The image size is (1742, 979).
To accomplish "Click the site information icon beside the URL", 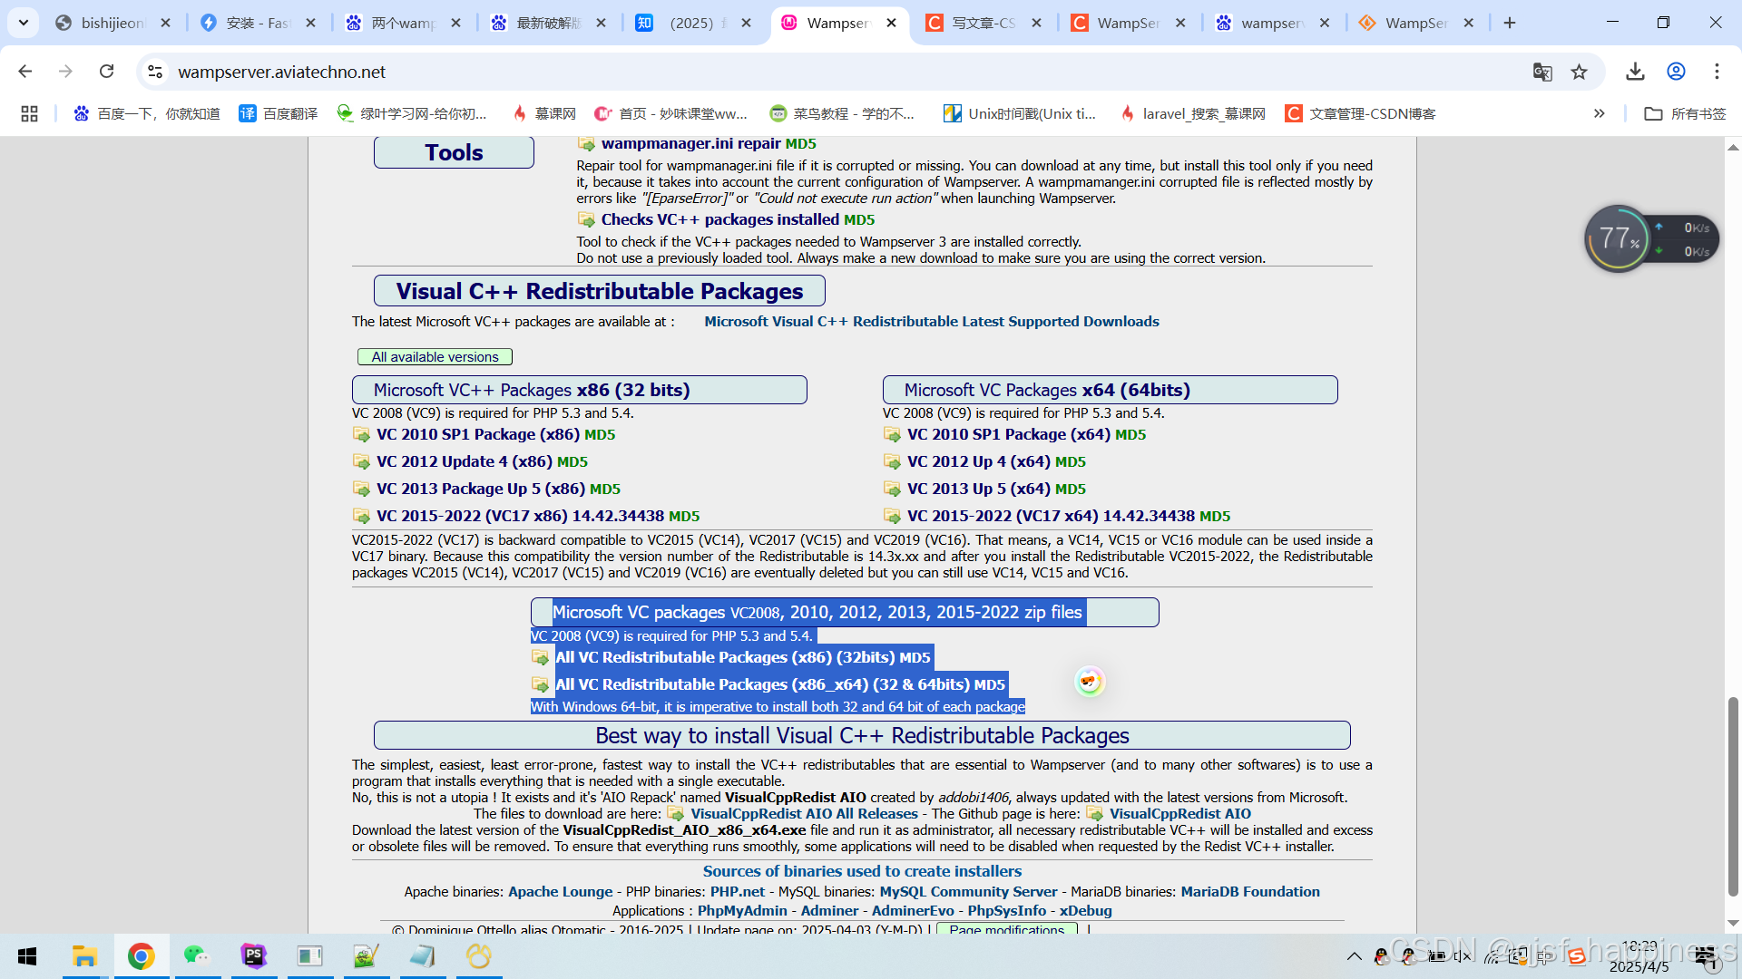I will pos(155,72).
